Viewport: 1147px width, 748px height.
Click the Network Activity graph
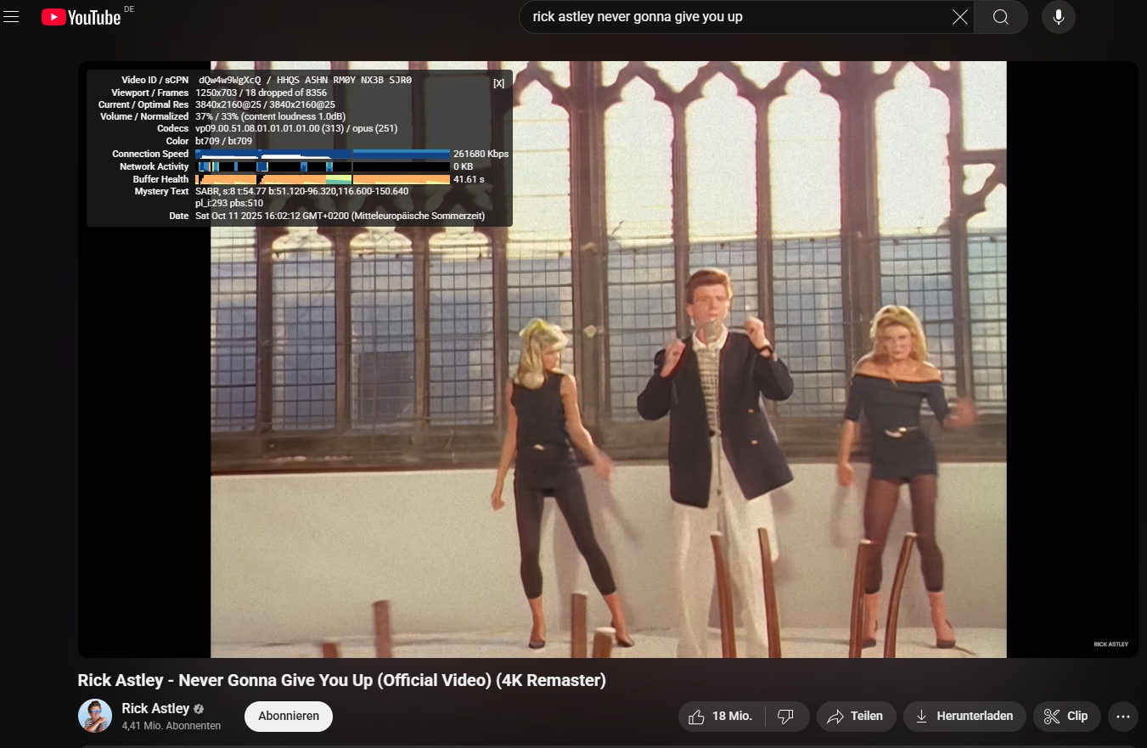pos(323,166)
